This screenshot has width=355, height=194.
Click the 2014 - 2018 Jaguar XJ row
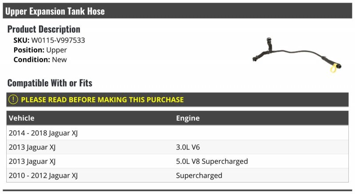point(177,133)
